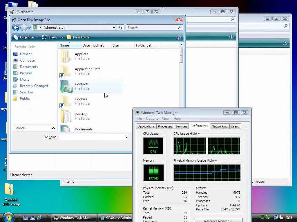Sort by Folder path column
Screen dimensions: 297x222
click(x=147, y=45)
